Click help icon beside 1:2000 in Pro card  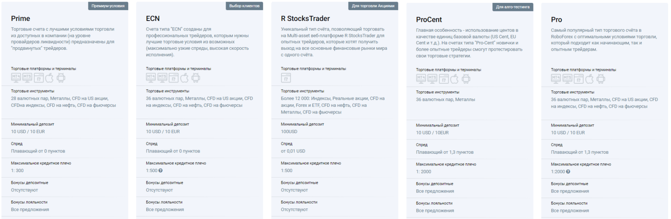[568, 172]
